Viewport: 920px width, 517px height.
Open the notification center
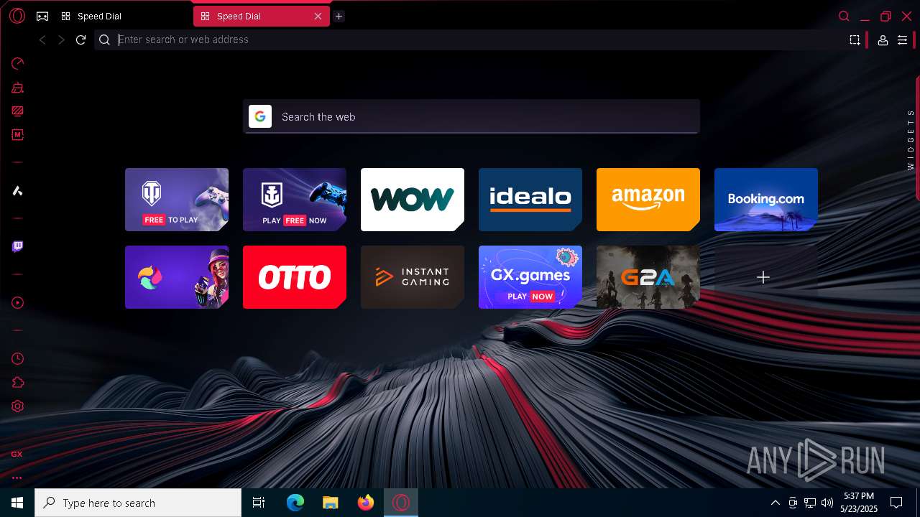tap(896, 503)
